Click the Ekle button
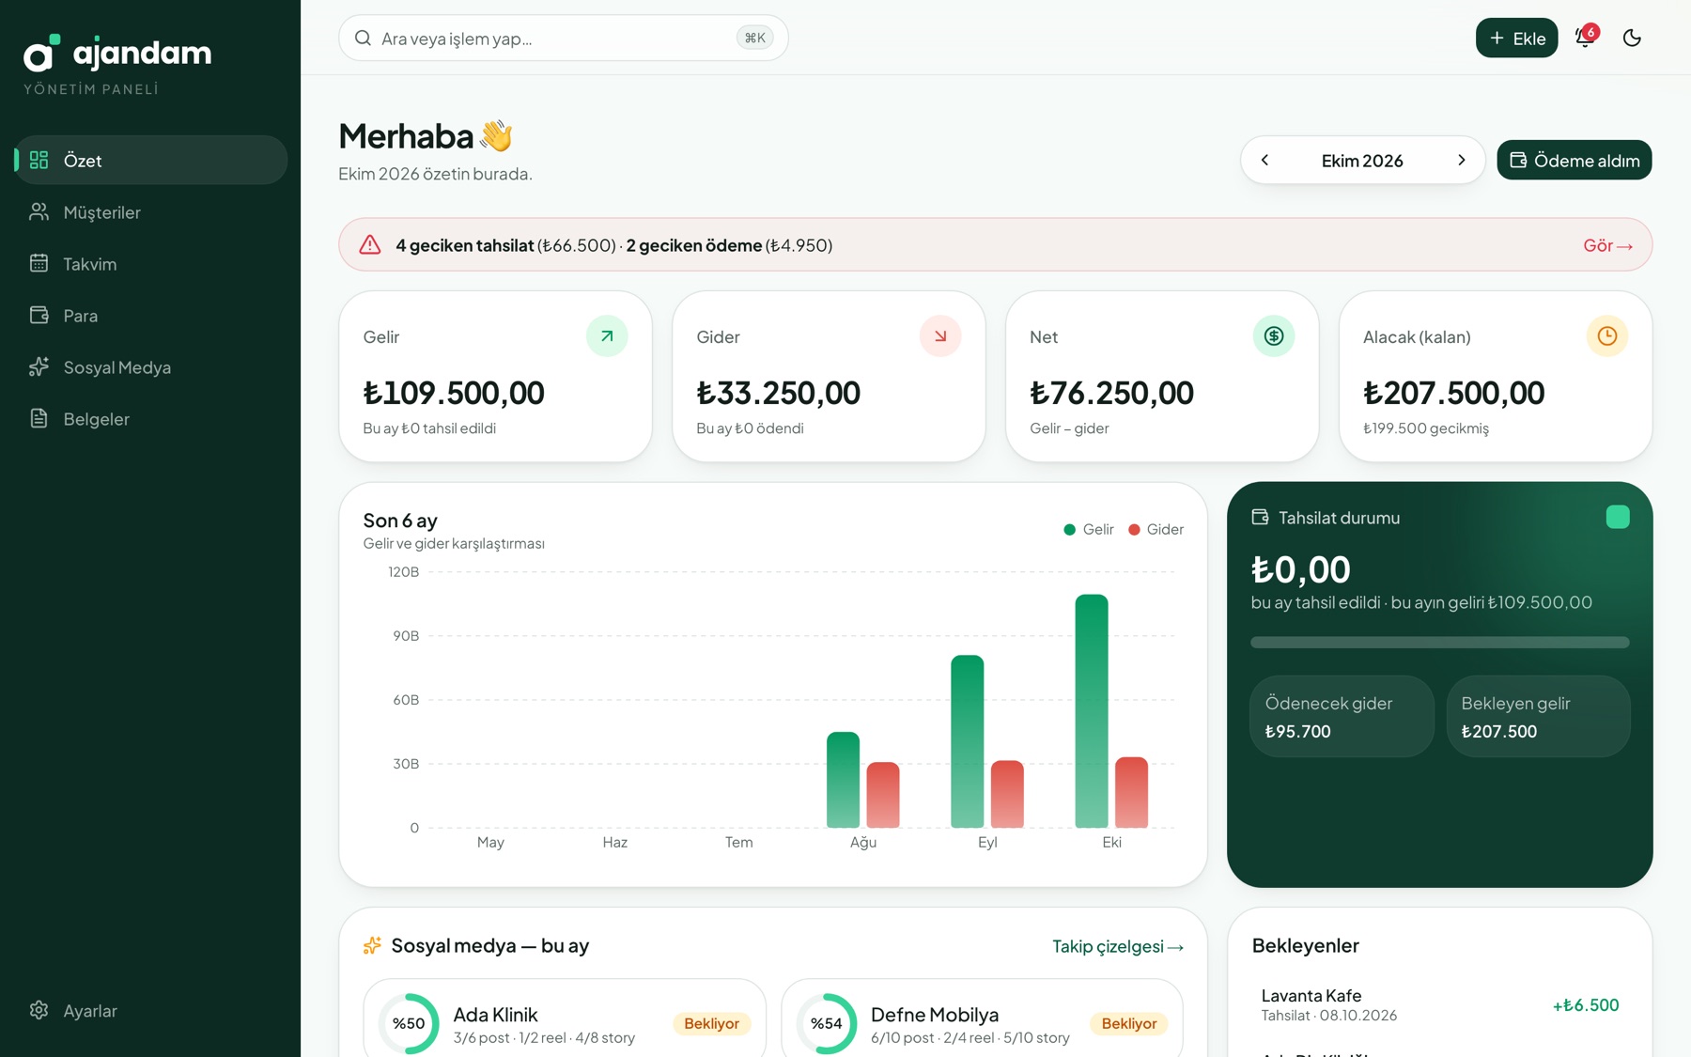The image size is (1691, 1057). pos(1516,38)
